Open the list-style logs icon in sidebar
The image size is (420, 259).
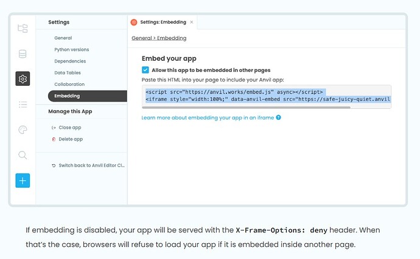click(23, 105)
